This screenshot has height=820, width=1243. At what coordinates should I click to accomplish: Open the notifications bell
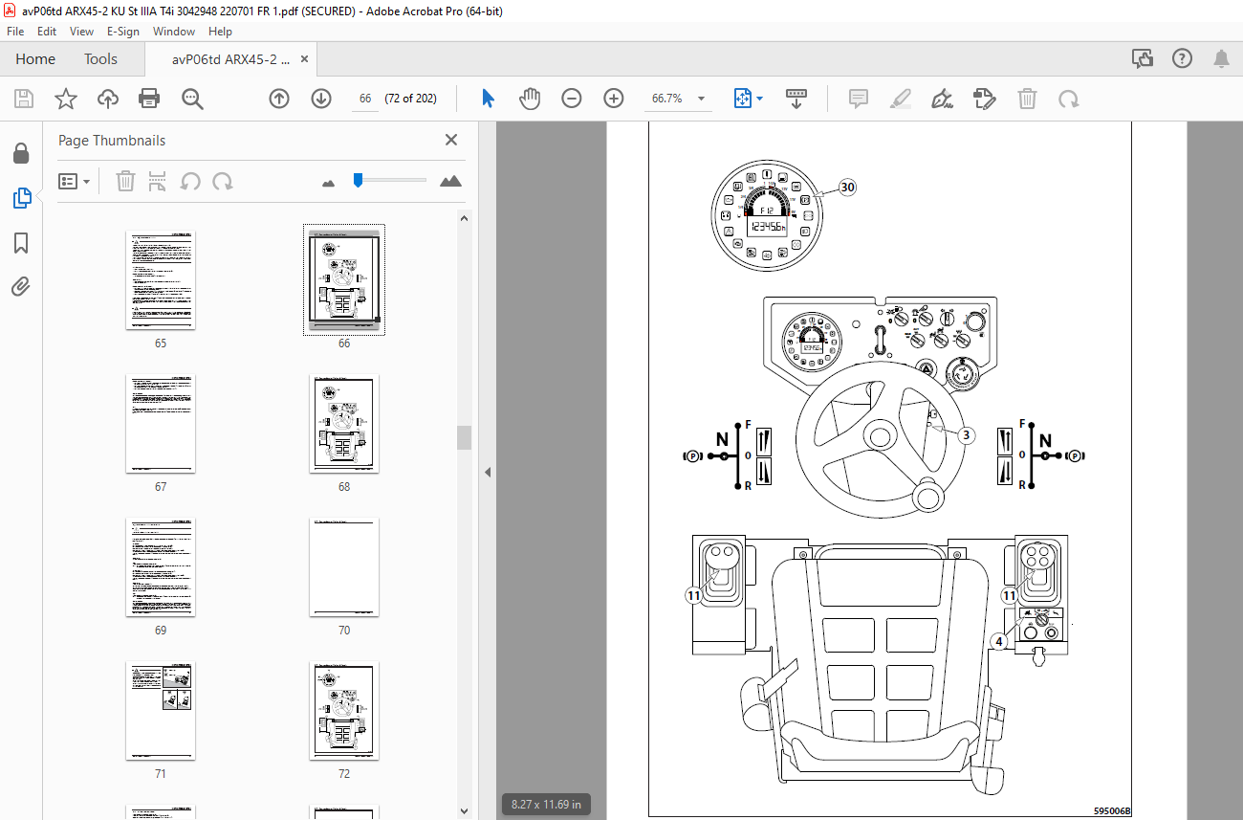click(x=1222, y=59)
